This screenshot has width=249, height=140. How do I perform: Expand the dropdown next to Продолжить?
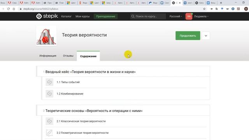pyautogui.click(x=206, y=36)
